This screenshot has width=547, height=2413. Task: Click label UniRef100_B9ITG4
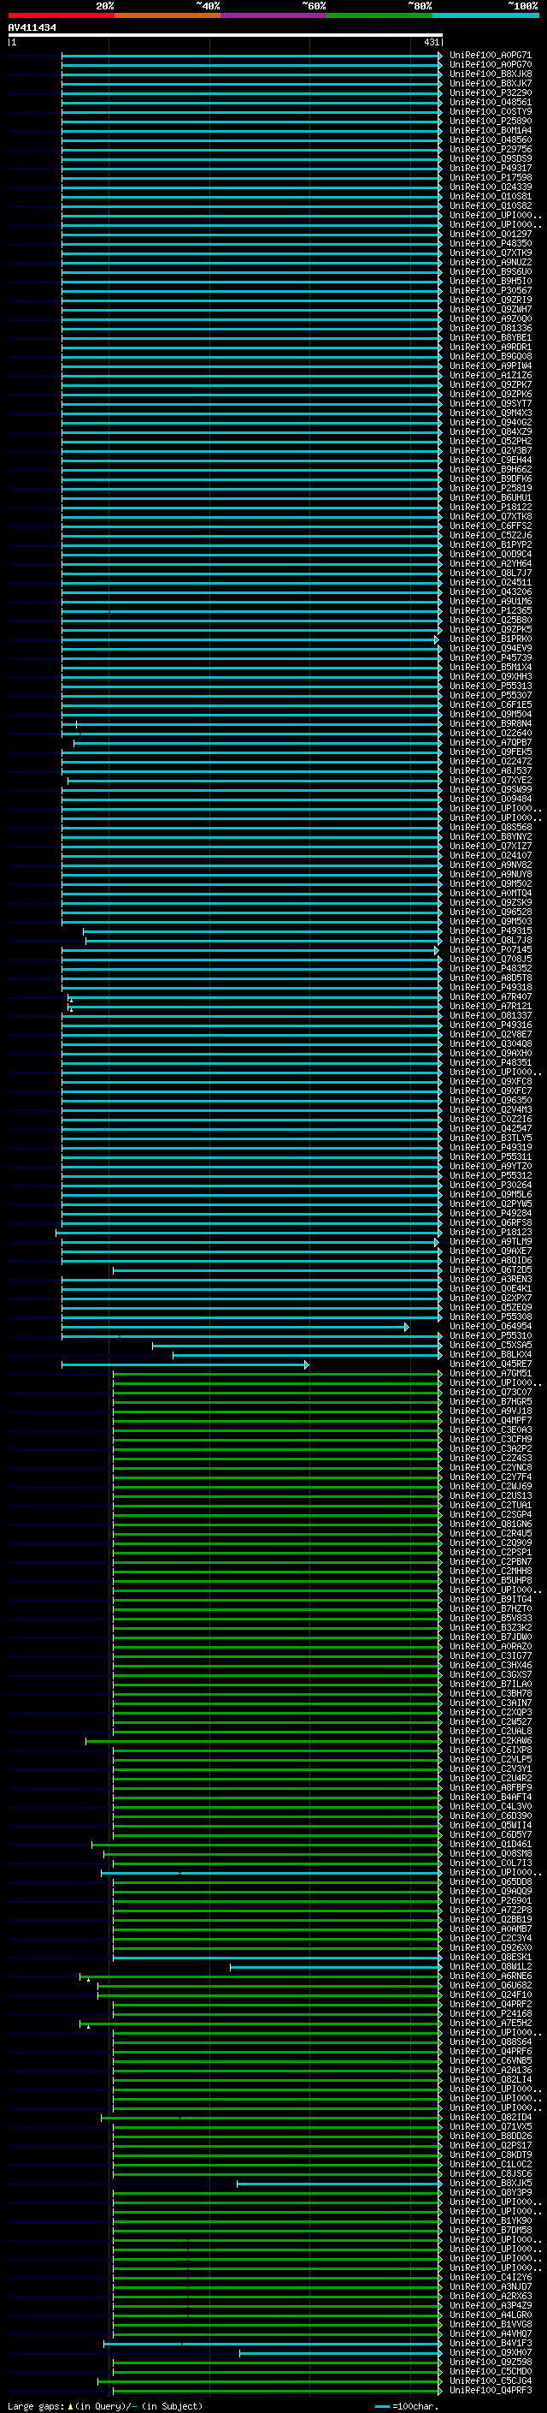(491, 1599)
